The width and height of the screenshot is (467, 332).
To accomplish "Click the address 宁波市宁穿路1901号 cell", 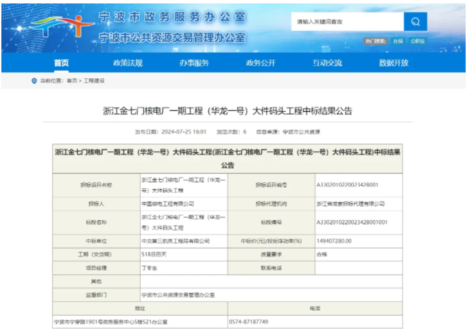I will (140, 322).
